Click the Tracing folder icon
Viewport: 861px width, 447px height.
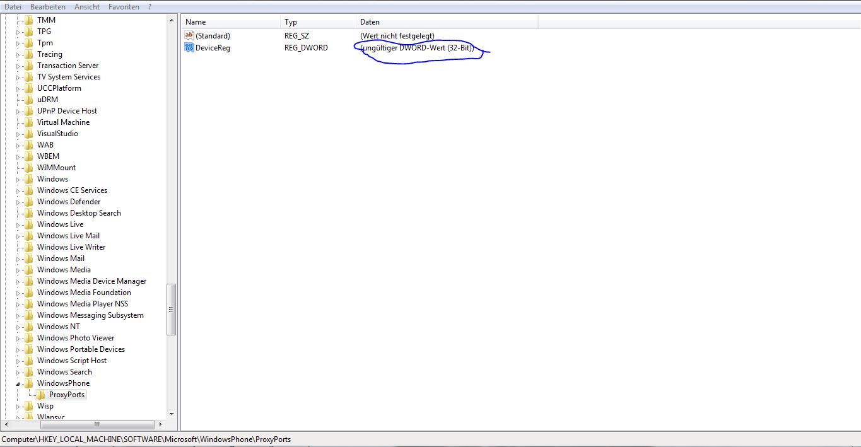click(x=29, y=54)
